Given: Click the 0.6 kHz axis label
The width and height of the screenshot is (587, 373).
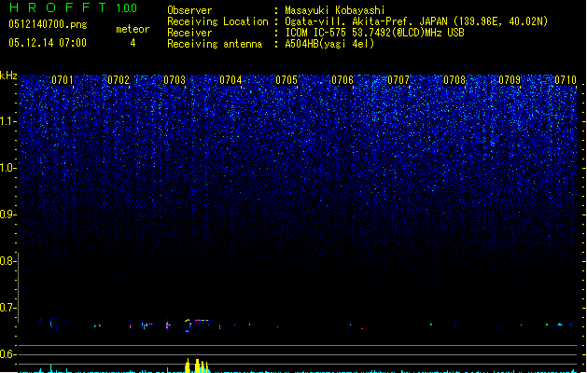Looking at the screenshot, I should point(7,354).
